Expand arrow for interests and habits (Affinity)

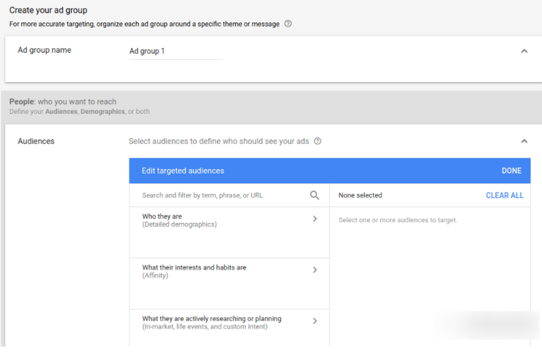tap(315, 270)
